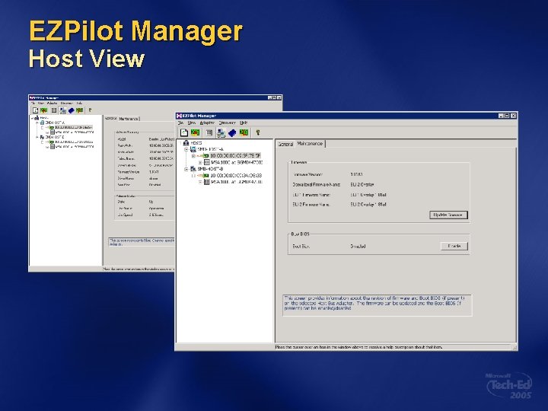548x411 pixels.
Task: Click first green board icon in back window toolbar
Action: coord(43,110)
